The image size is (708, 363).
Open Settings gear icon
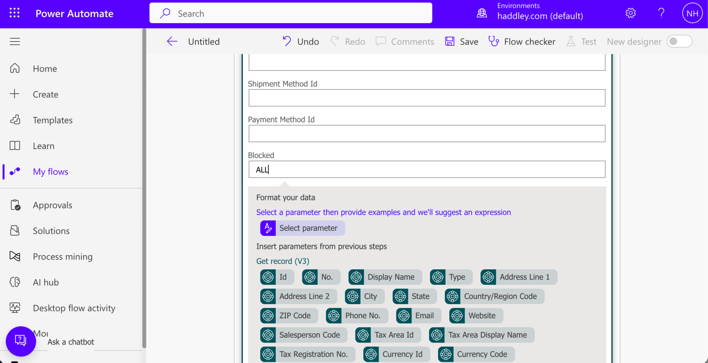(x=630, y=13)
